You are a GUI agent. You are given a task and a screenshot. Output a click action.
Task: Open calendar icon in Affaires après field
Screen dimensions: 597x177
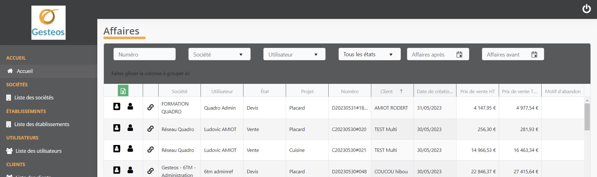(x=459, y=55)
